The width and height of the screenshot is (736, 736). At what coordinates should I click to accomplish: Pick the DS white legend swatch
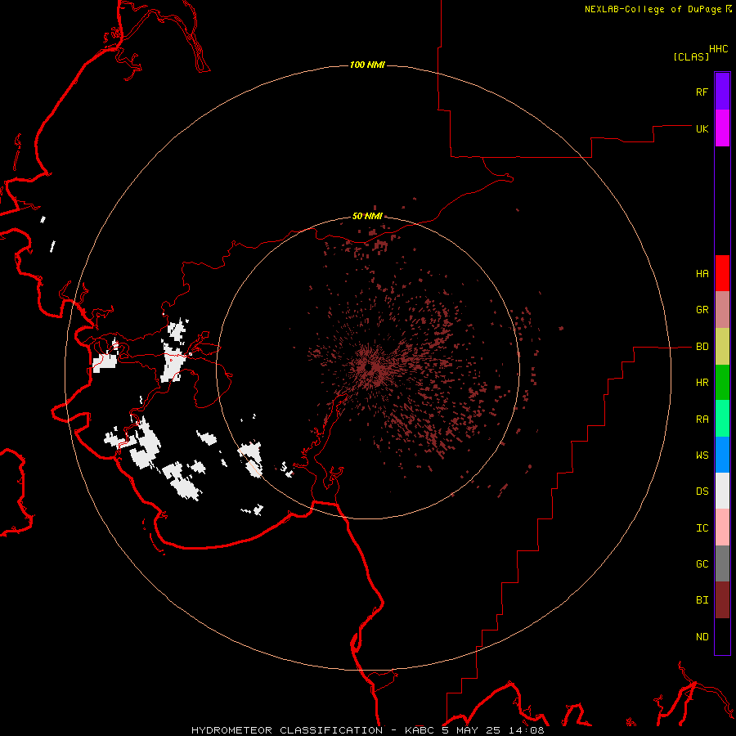coord(722,491)
